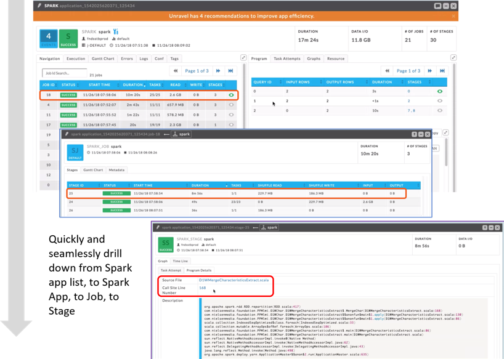Click the next-page arrow for the jobs table
The image size is (504, 359).
[x=217, y=71]
